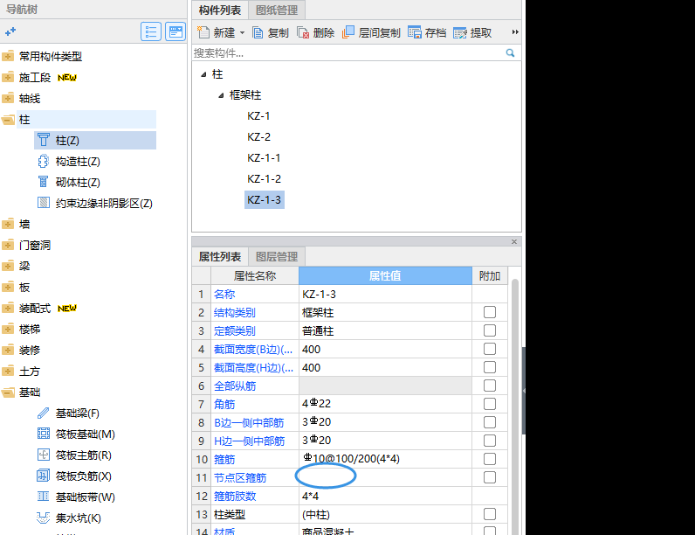Collapse the 基础 folder

point(8,393)
